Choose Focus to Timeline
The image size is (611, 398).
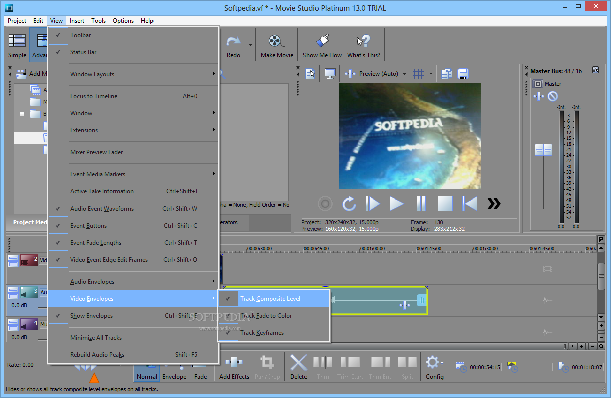pyautogui.click(x=133, y=96)
